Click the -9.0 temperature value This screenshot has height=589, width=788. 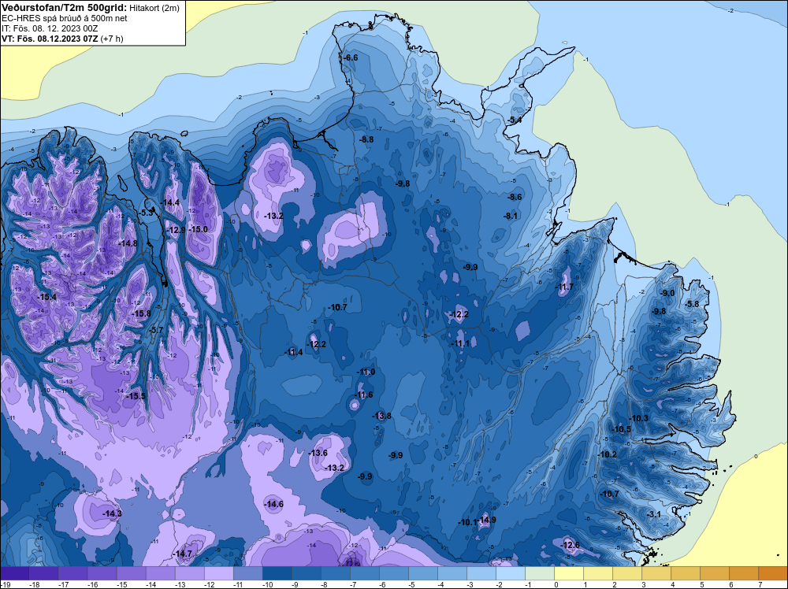pyautogui.click(x=667, y=293)
